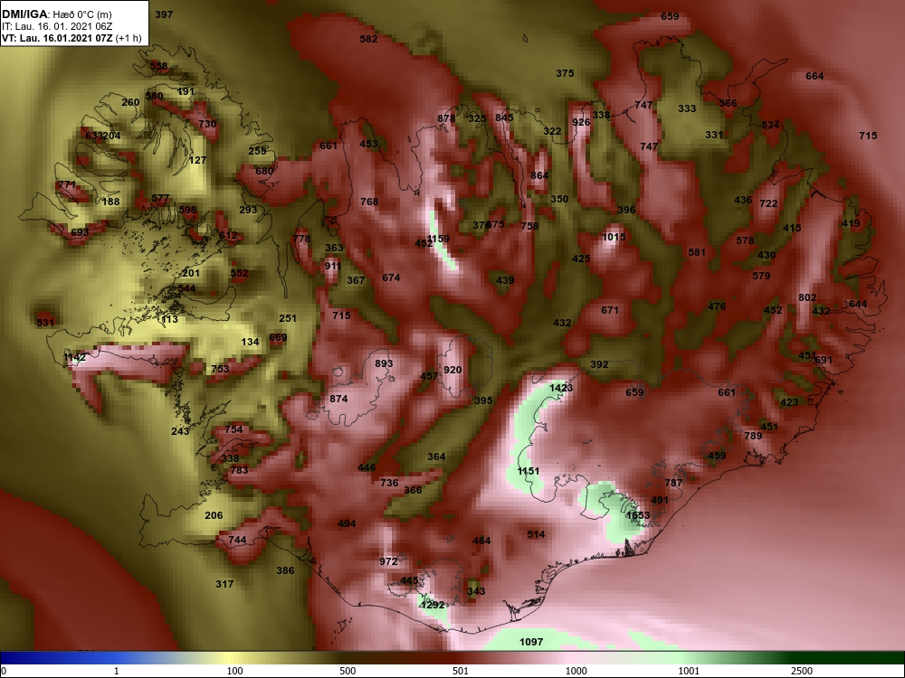Viewport: 905px width, 678px height.
Task: Click the map value 920
Action: [452, 370]
